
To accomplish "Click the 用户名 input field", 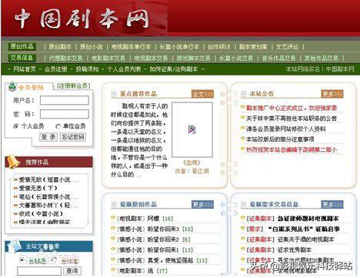I will [x=65, y=100].
